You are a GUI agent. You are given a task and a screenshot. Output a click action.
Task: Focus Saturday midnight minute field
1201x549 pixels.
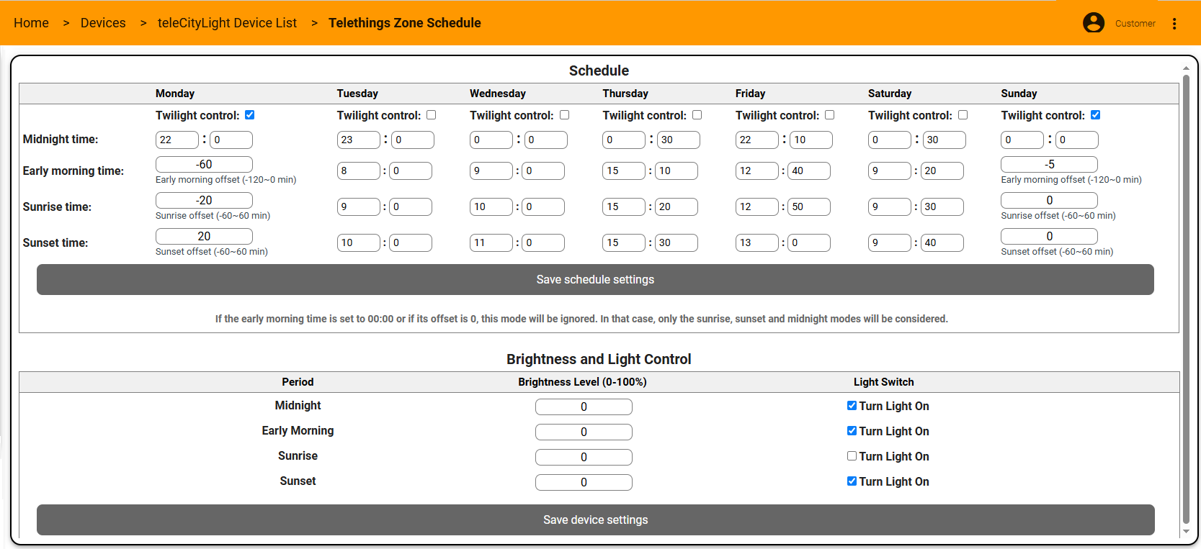tap(944, 140)
